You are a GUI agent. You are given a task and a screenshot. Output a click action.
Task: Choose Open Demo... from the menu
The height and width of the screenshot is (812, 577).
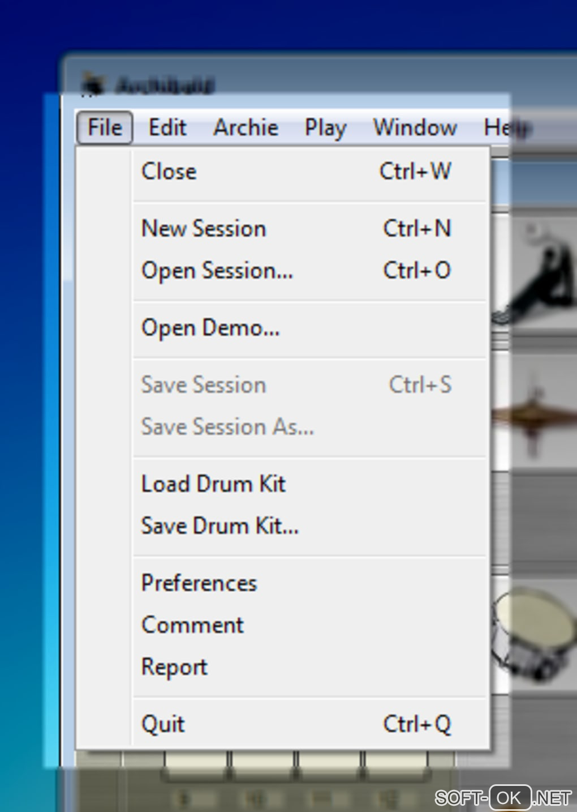(210, 328)
